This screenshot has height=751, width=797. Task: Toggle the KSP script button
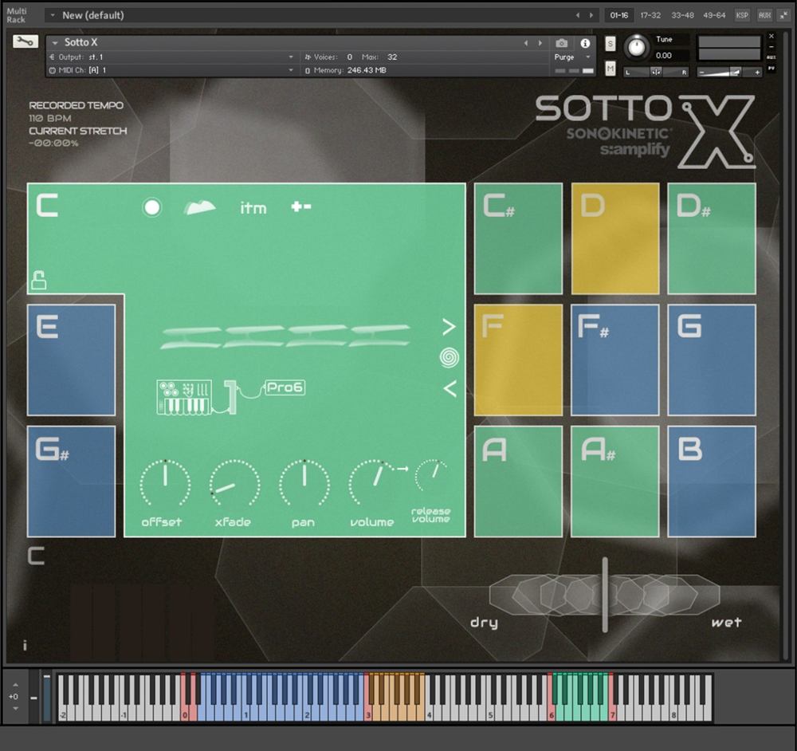(742, 15)
